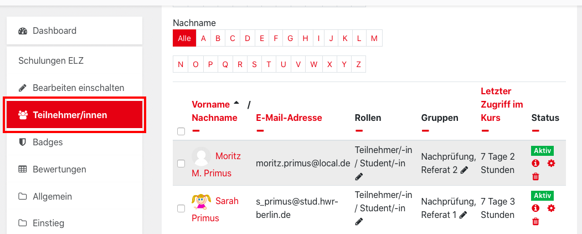Screen dimensions: 582x234
Task: Tick the checkbox for Moritz M. Primus
Action: click(181, 164)
